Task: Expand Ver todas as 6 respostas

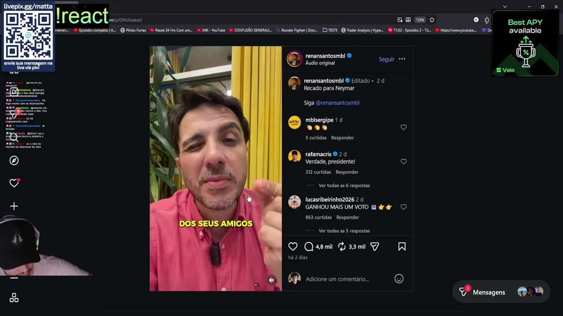Action: coord(344,185)
